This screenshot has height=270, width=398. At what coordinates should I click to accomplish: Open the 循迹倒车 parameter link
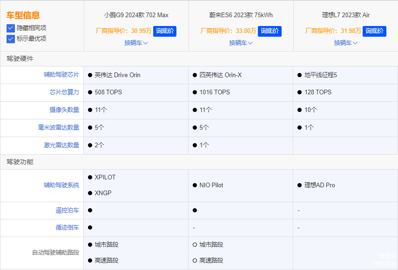tap(67, 227)
